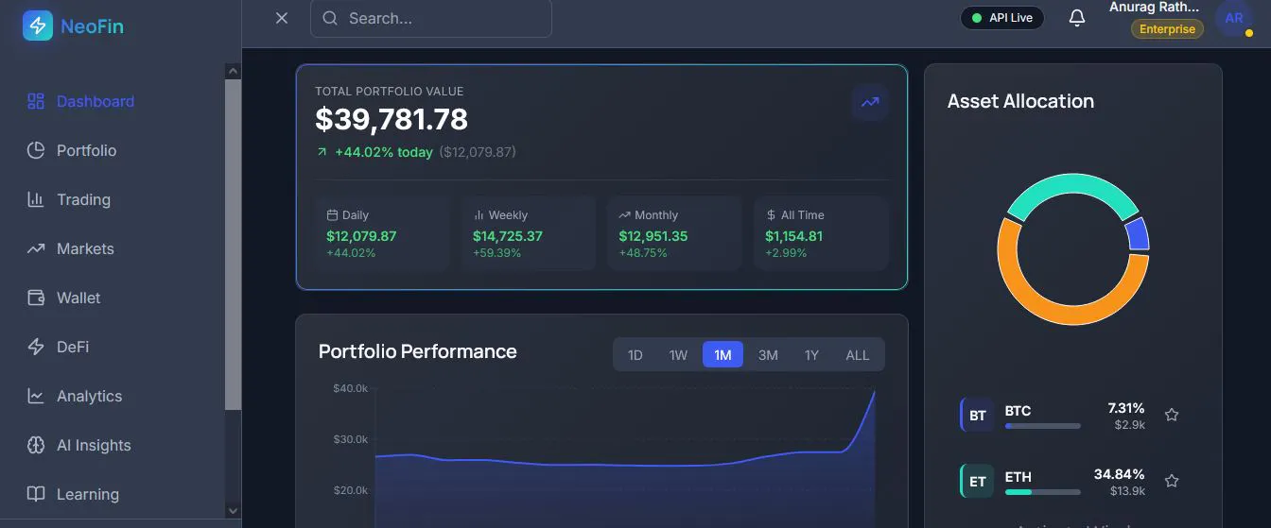1271x528 pixels.
Task: Click the sidebar scrollbar up arrow
Action: (233, 71)
